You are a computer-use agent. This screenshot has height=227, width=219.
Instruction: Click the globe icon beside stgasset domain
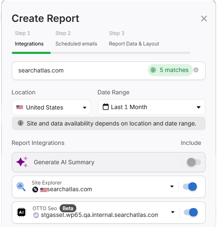click(x=36, y=215)
